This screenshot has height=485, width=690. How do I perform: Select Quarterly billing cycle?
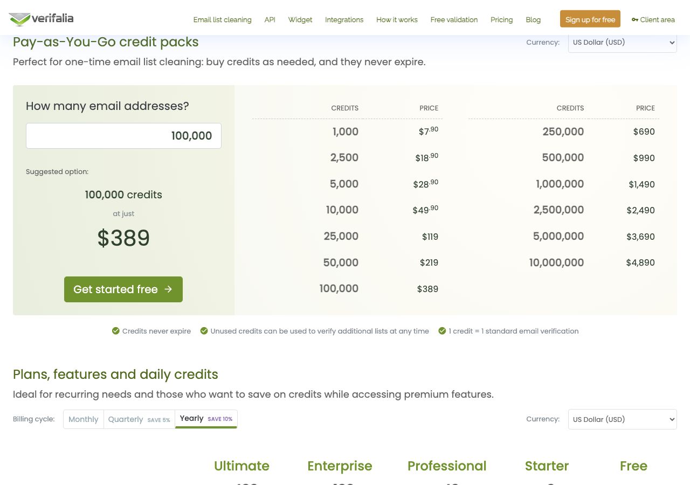139,419
